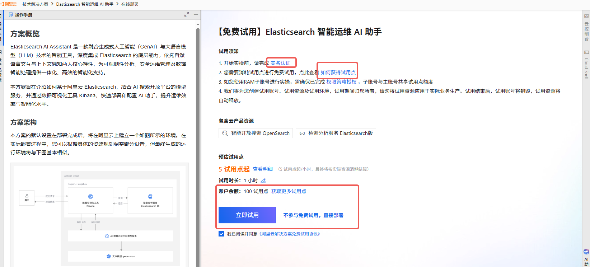Click 试用时长 1 小时 value
This screenshot has width=590, height=267.
point(251,181)
